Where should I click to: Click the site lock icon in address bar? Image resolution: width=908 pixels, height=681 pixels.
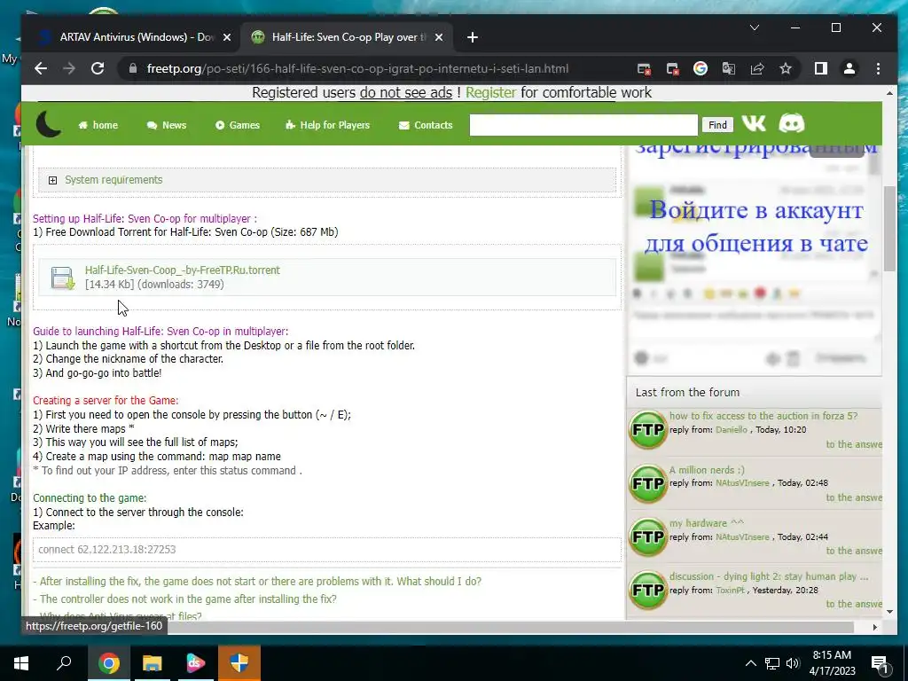pos(133,68)
